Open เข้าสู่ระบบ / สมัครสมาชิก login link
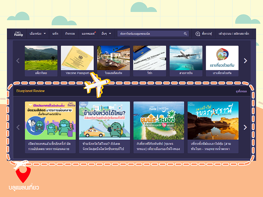Image resolution: width=263 pixels, height=197 pixels. [234, 34]
